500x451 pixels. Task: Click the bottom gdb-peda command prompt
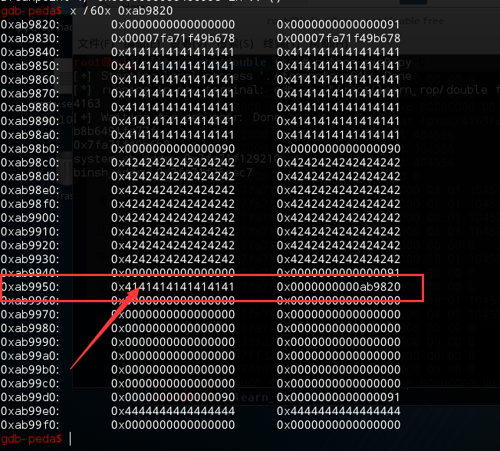35,439
